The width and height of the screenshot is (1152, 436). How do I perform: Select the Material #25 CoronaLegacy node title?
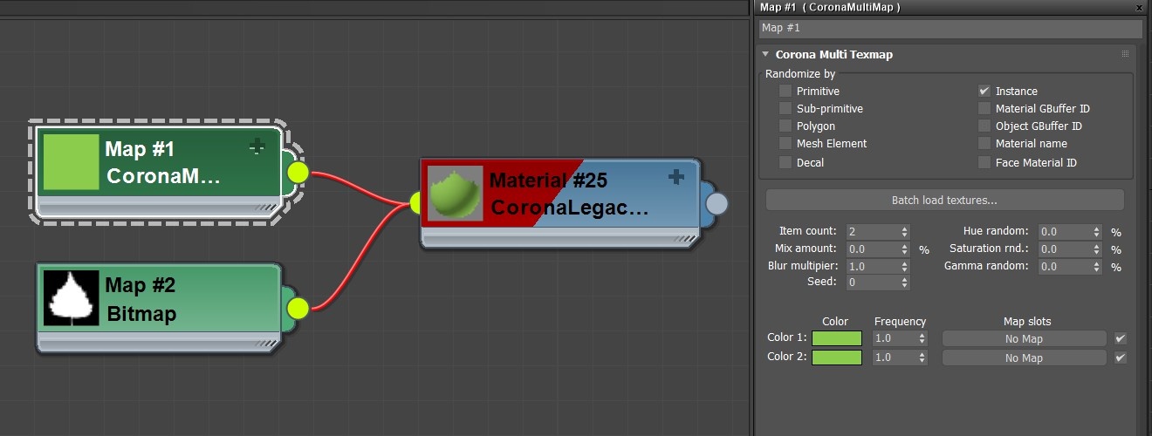[569, 194]
